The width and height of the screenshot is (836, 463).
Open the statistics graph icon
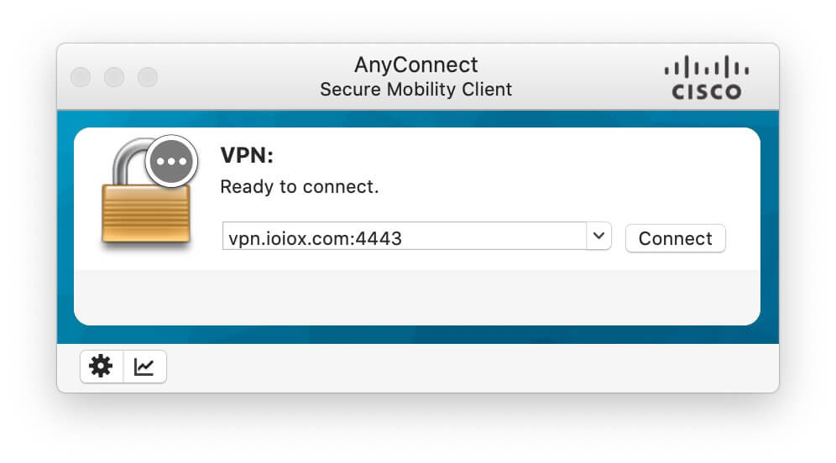pos(144,367)
